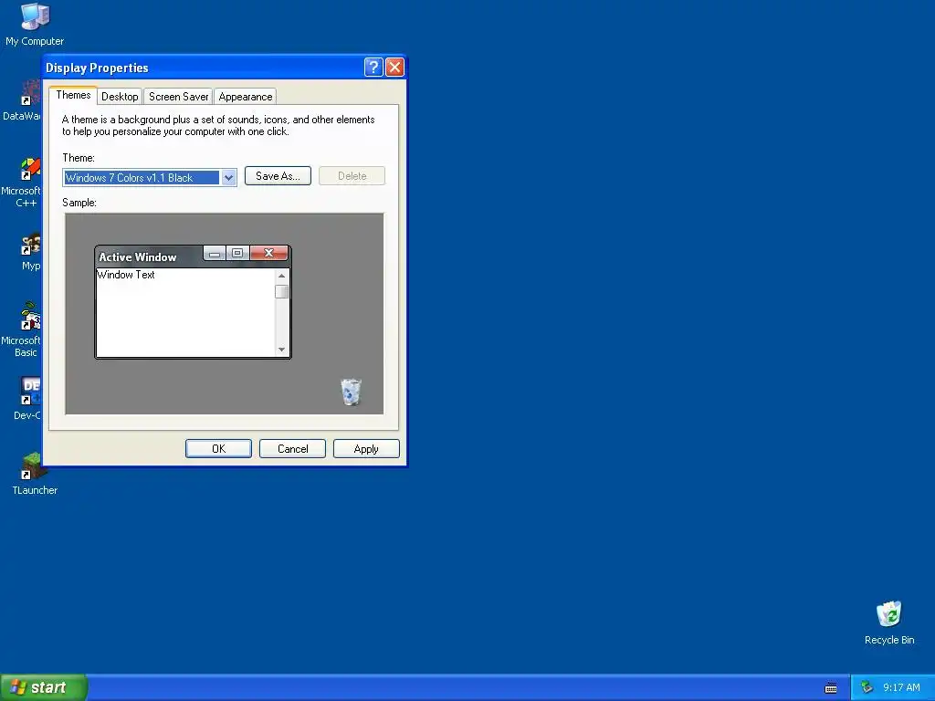Switch to the Themes tab
This screenshot has width=935, height=701.
[73, 95]
